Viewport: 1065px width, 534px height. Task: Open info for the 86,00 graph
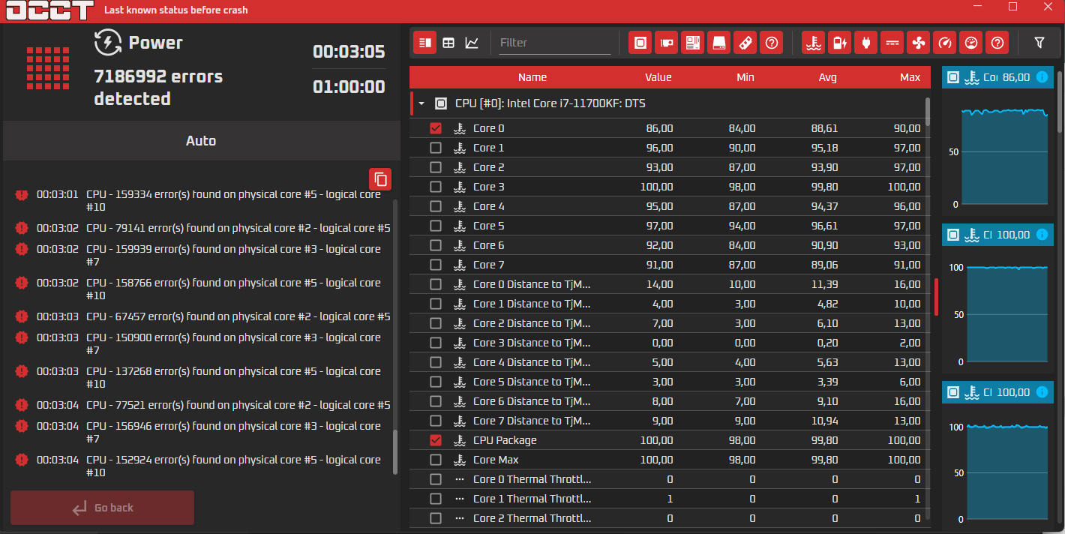[1042, 77]
